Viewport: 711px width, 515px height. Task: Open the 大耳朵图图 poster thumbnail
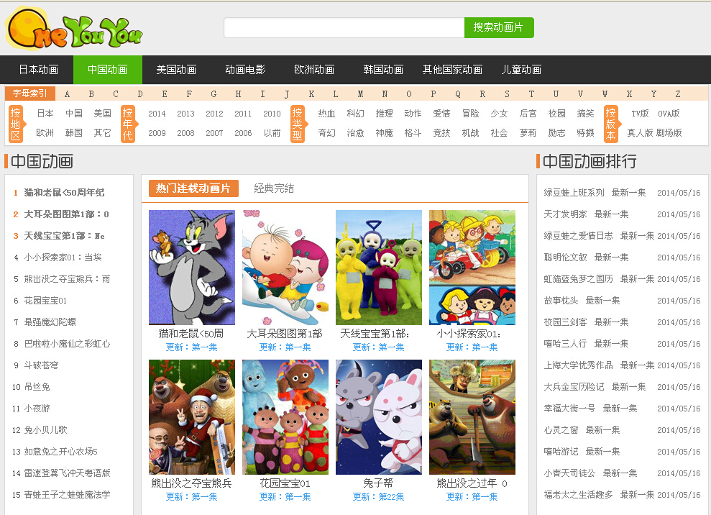[285, 268]
